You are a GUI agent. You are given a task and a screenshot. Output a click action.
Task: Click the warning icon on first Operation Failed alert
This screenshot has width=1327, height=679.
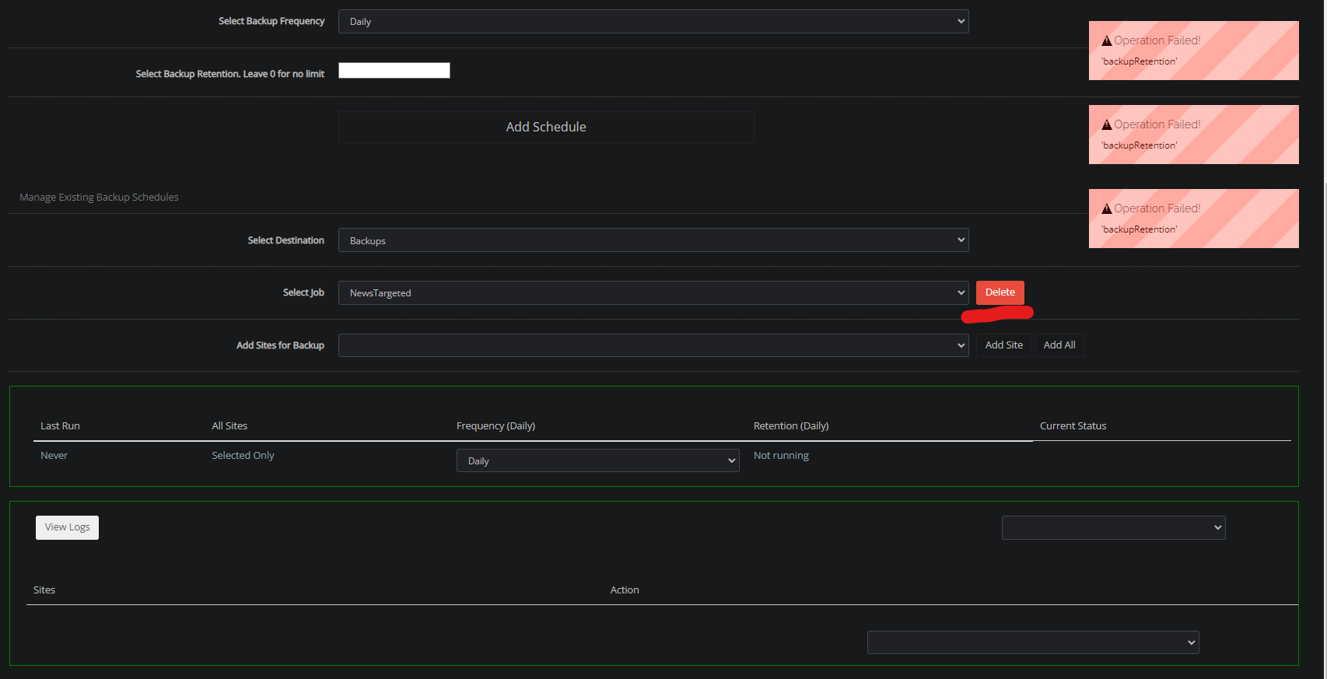[1107, 41]
